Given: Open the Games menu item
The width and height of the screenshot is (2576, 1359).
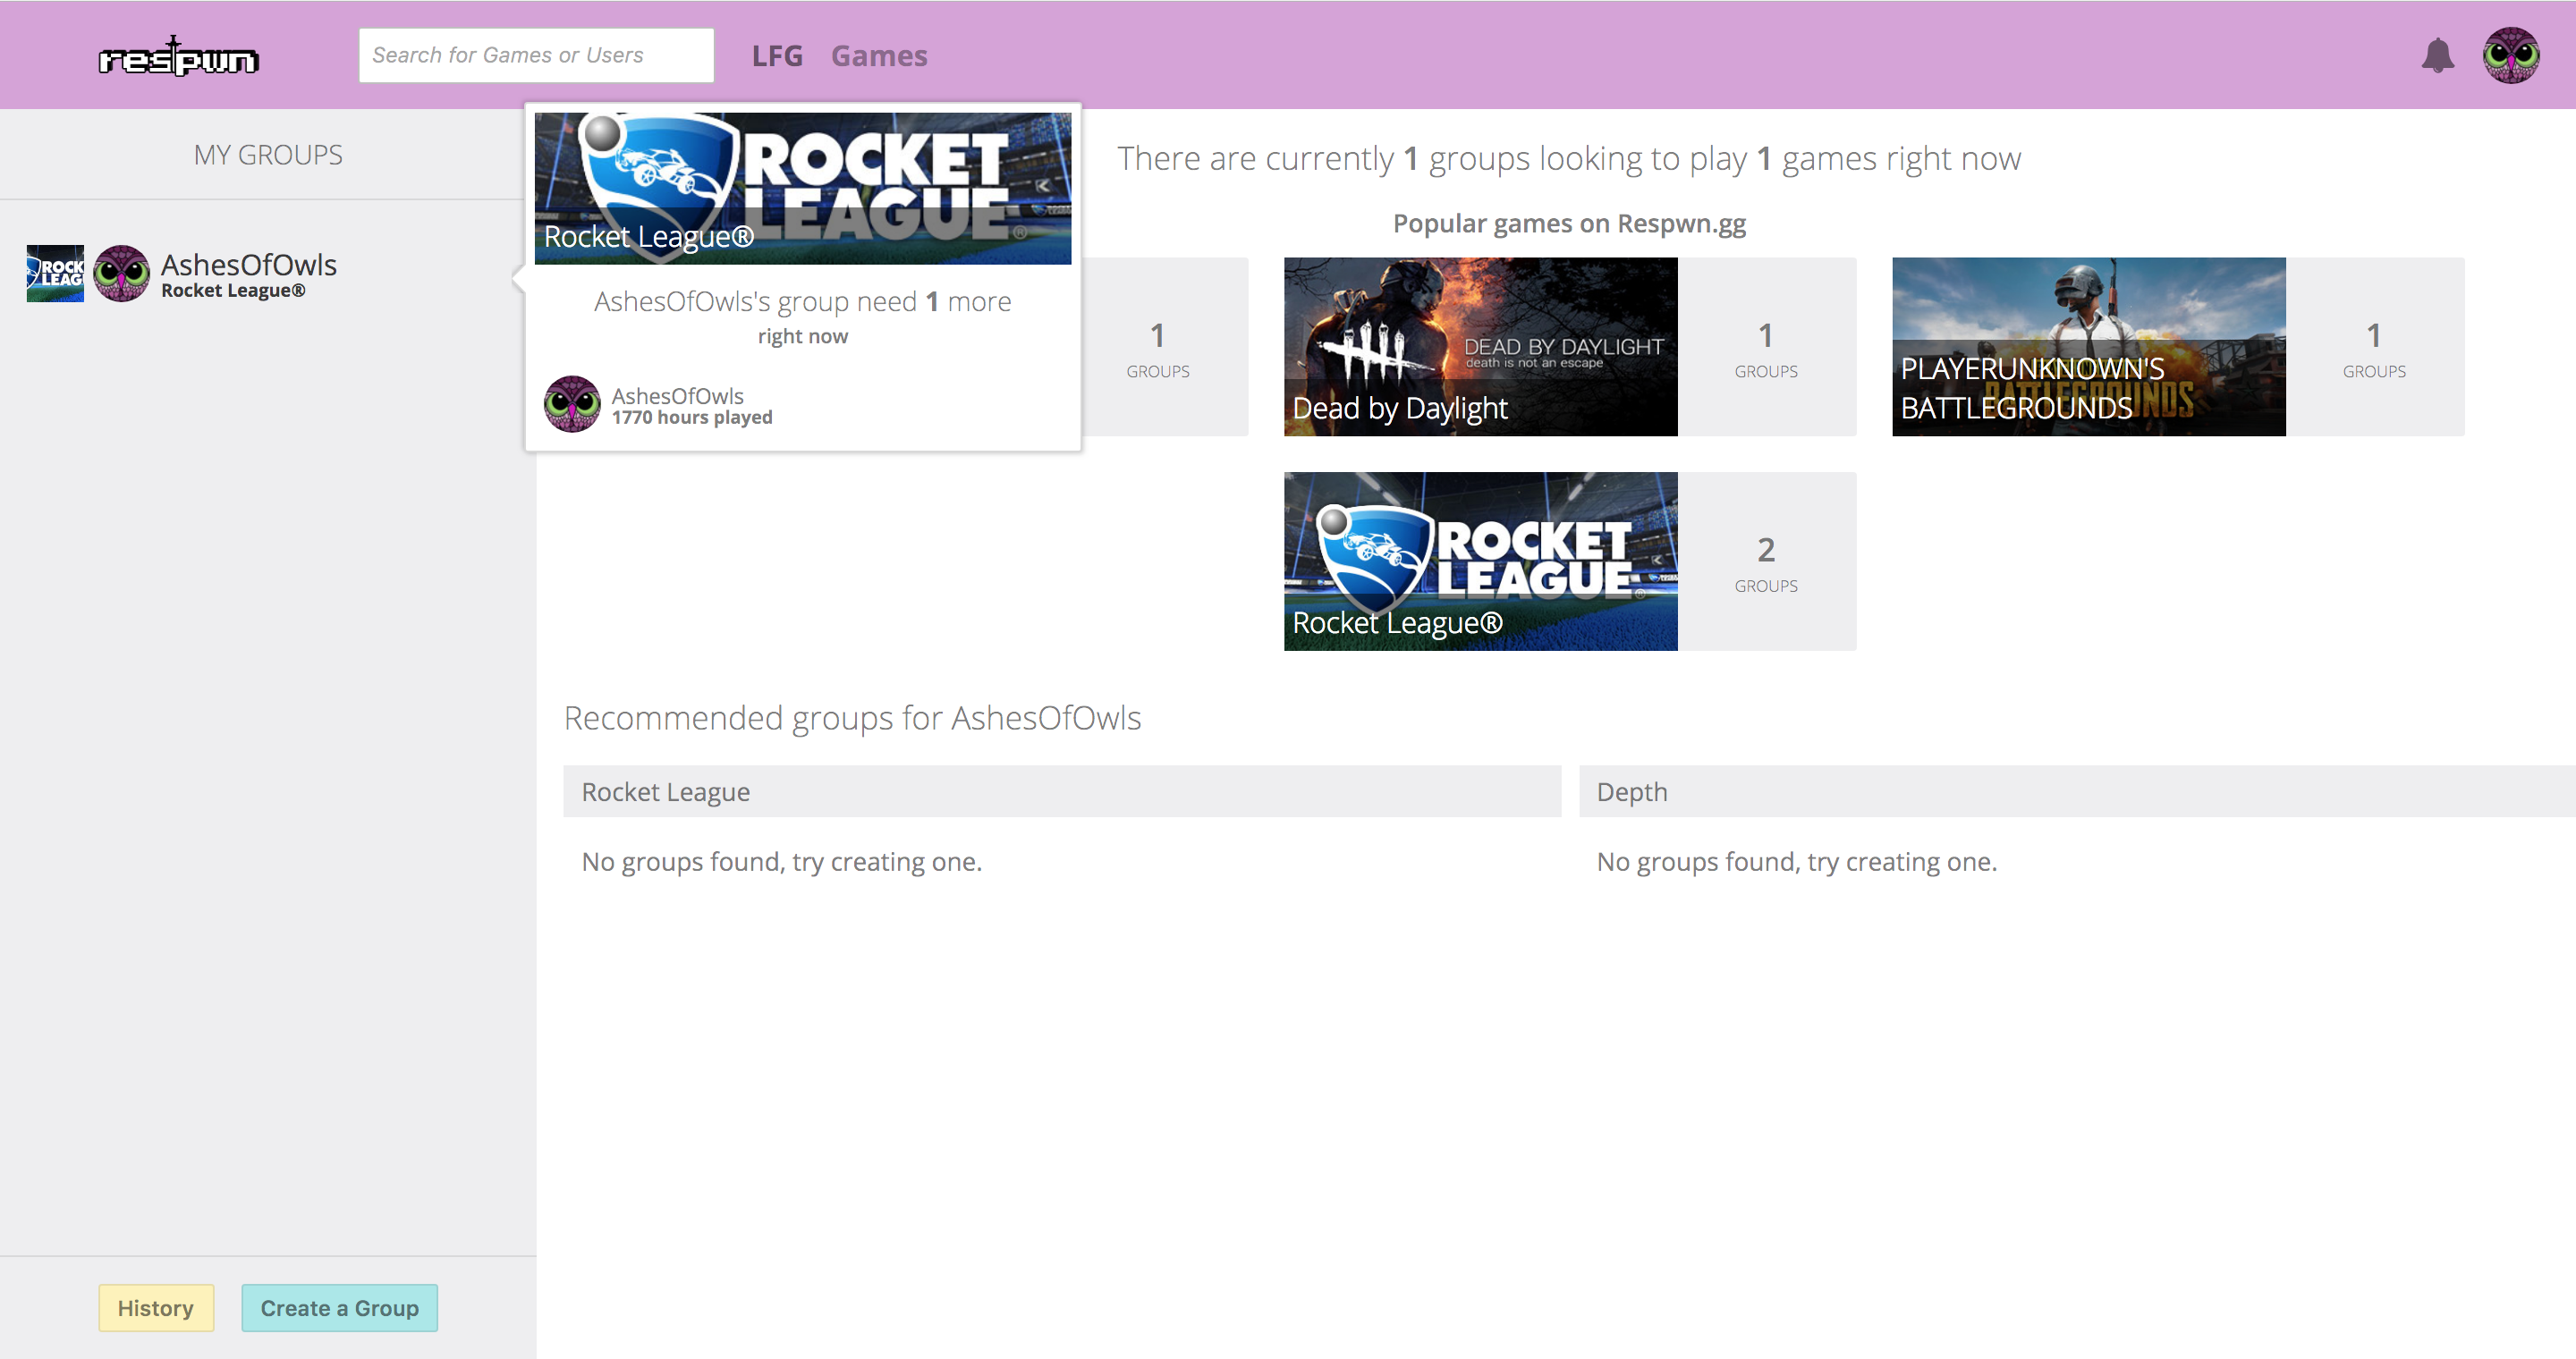Looking at the screenshot, I should [879, 56].
